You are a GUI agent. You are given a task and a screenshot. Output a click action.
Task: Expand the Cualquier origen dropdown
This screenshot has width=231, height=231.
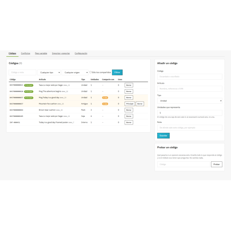click(x=75, y=73)
